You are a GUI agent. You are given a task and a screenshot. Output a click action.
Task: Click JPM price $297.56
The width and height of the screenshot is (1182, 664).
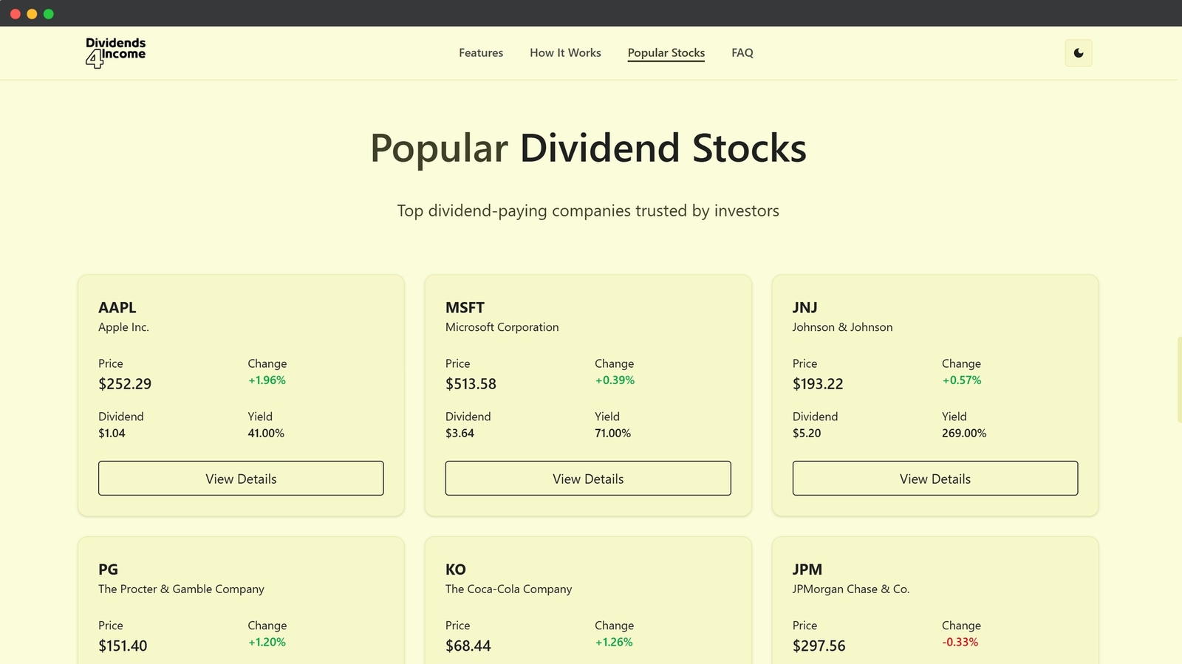tap(819, 646)
